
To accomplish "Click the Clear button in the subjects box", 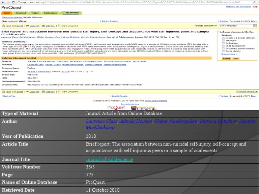I will pos(235,59).
